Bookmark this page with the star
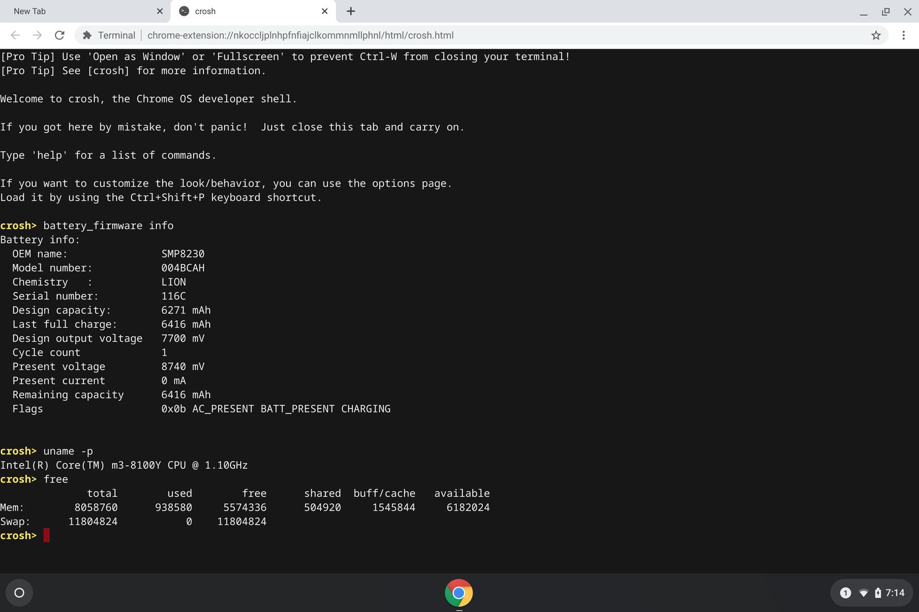The width and height of the screenshot is (919, 612). 876,35
